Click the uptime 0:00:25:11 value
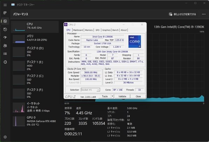This screenshot has width=209, height=142. point(73,134)
